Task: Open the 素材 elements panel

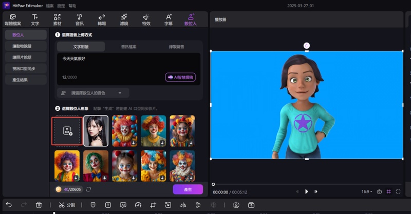Action: [57, 20]
